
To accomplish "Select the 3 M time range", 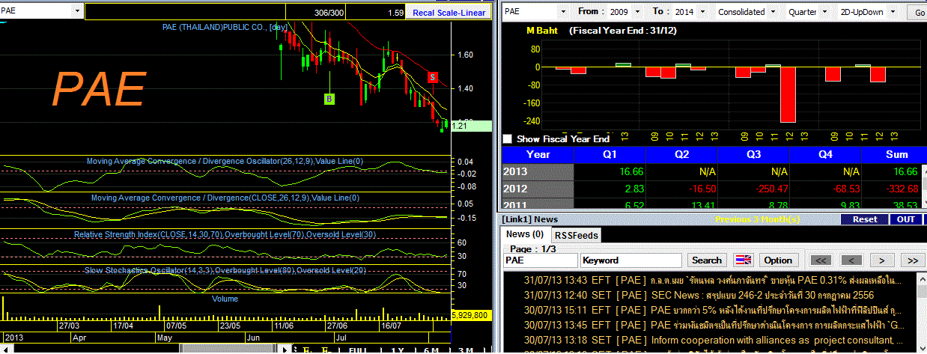I will (x=465, y=350).
